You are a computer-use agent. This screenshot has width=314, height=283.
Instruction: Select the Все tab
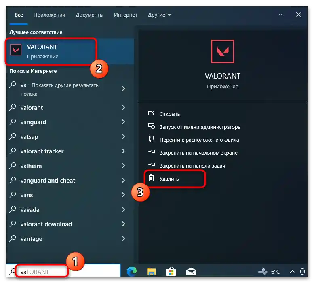(19, 15)
